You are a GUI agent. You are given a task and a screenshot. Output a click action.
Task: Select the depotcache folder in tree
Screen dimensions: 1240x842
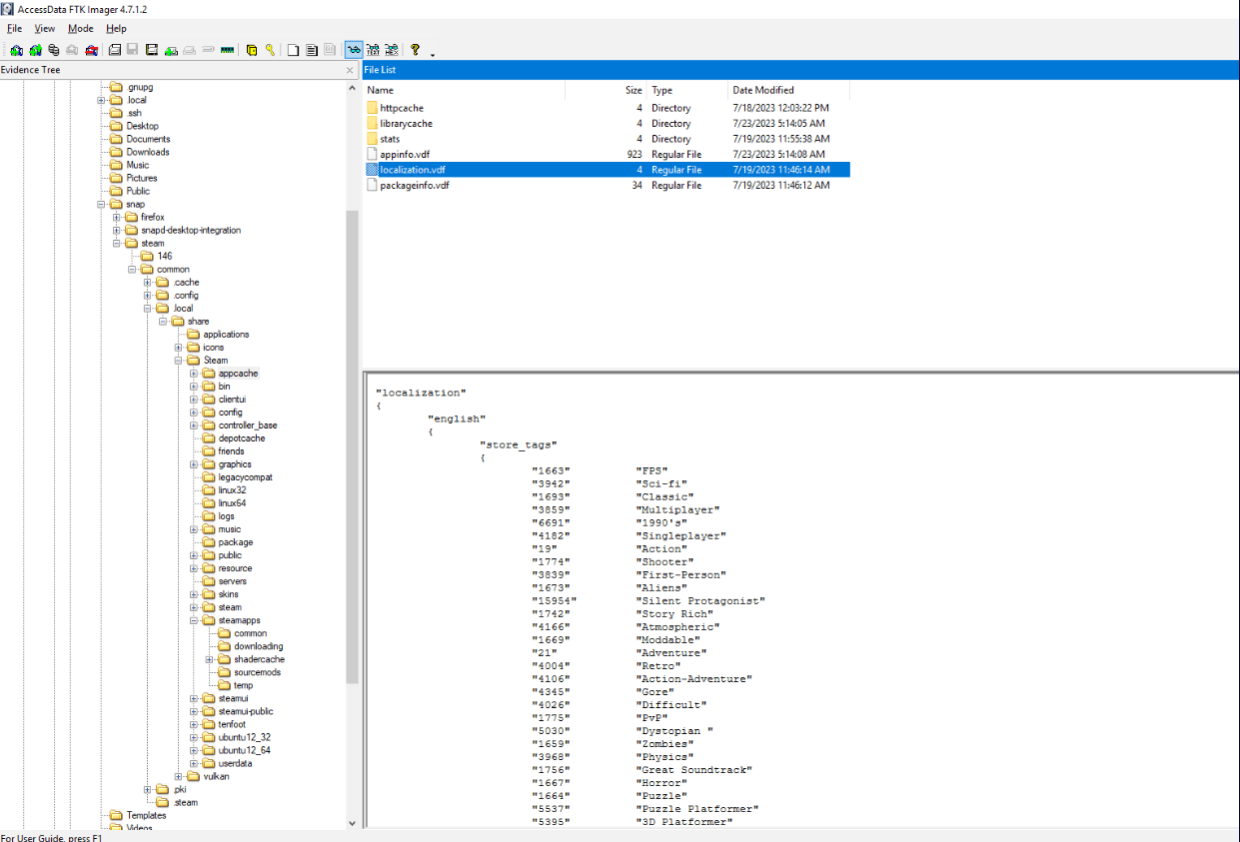coord(242,437)
